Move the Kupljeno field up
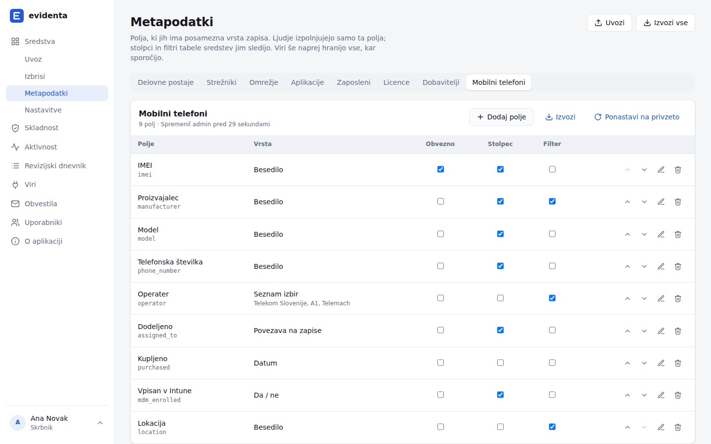Screen dimensions: 711x444 coord(628,363)
